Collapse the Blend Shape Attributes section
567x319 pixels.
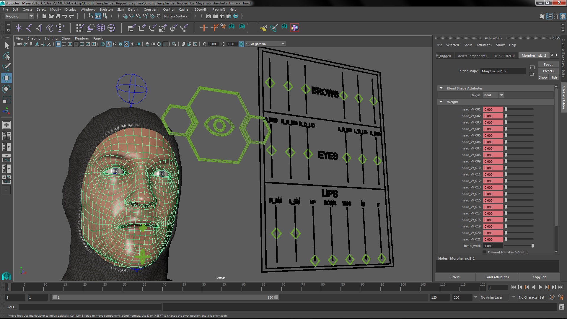tap(441, 88)
